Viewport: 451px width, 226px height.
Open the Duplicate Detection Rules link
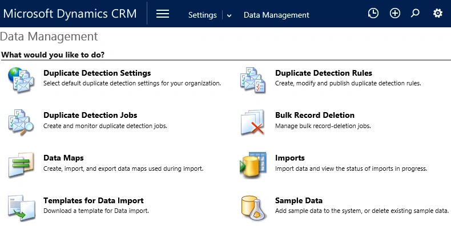pyautogui.click(x=324, y=73)
